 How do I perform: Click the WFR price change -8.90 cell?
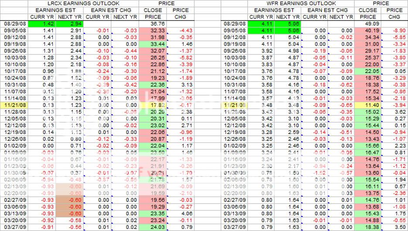click(395, 30)
